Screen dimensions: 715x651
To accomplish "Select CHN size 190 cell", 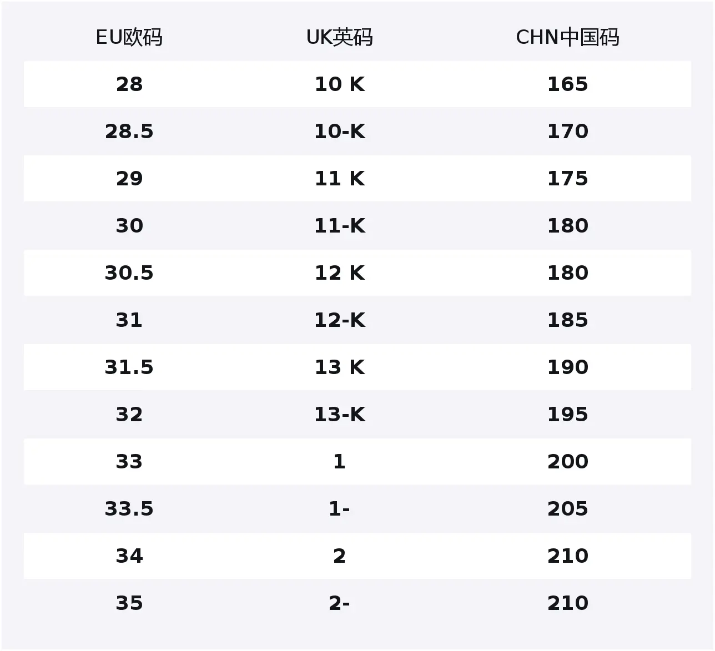I will [x=567, y=367].
